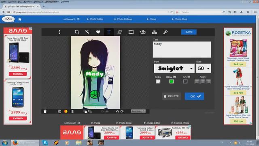Click the green glow color swatch
This screenshot has width=259, height=146.
[171, 82]
